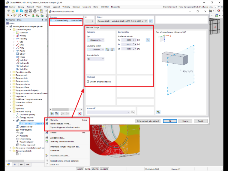This screenshot has height=171, width=228.
Task: Select Liniové rastry in navigator tree
Action: pos(25,139)
